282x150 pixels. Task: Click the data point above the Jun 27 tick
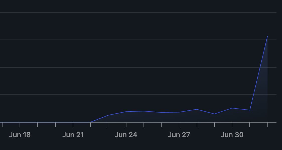tap(179, 112)
